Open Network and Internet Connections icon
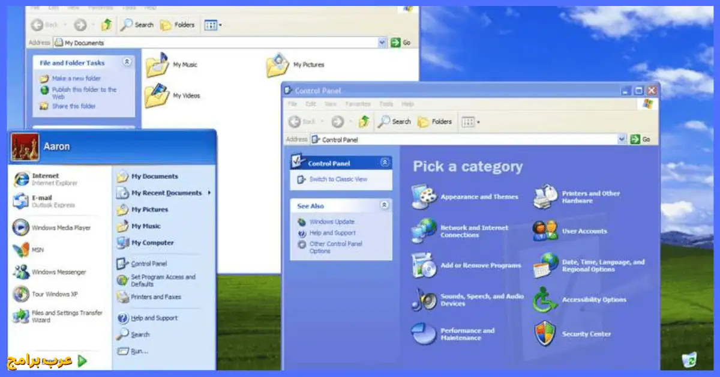Viewport: 720px width, 377px height. (x=424, y=231)
